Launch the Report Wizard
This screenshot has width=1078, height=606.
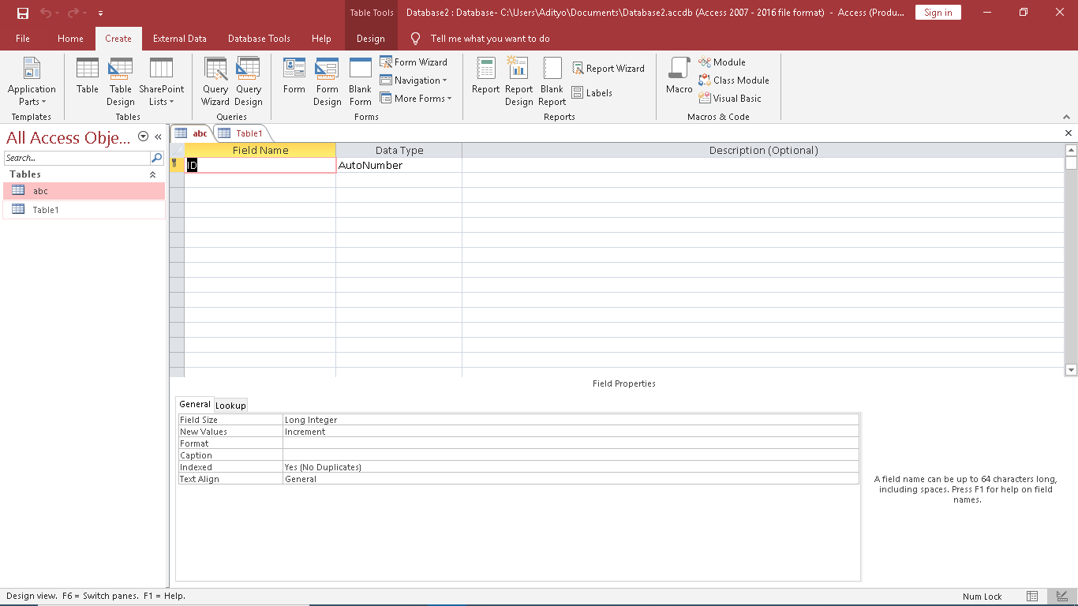tap(608, 69)
